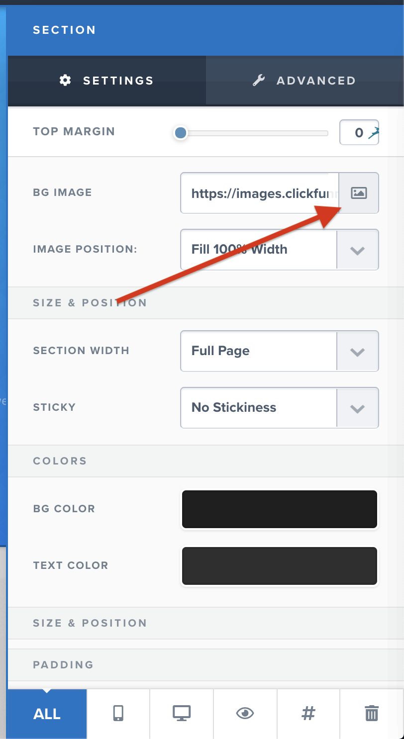The height and width of the screenshot is (739, 404).
Task: Toggle visibility with the eye icon
Action: click(245, 714)
